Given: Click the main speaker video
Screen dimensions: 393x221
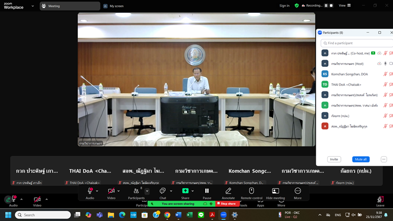Looking at the screenshot, I should tap(196, 79).
